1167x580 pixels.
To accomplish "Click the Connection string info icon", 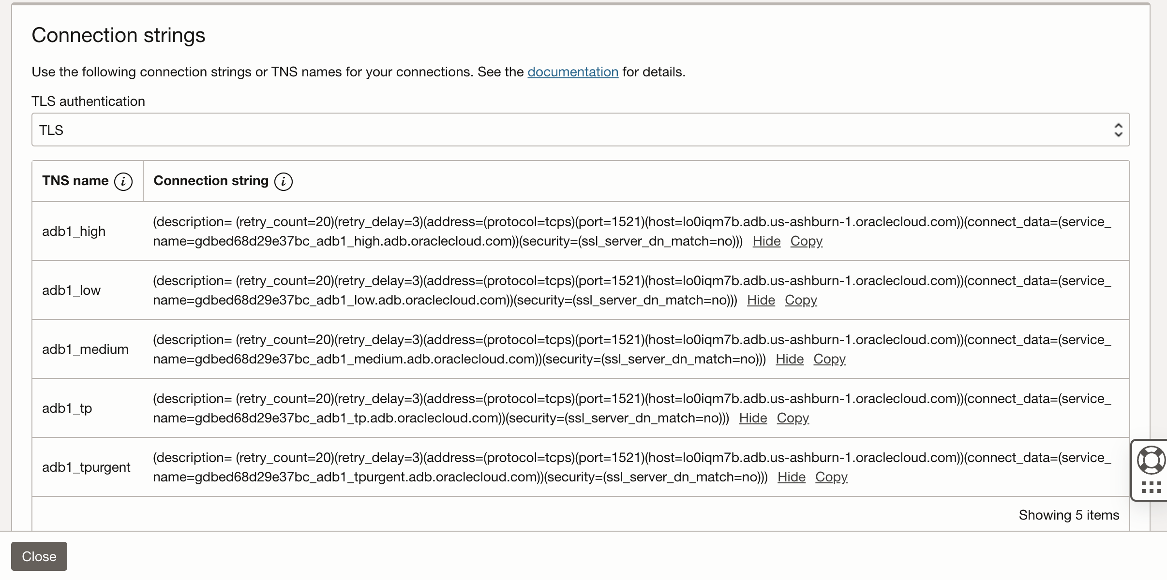I will [284, 181].
